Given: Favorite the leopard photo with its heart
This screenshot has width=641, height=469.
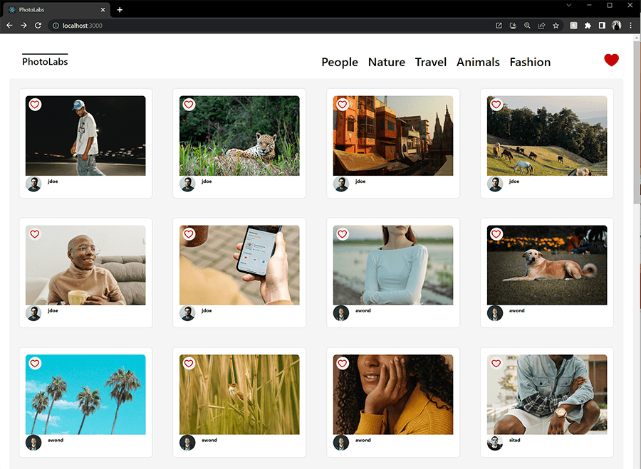Looking at the screenshot, I should [x=188, y=104].
